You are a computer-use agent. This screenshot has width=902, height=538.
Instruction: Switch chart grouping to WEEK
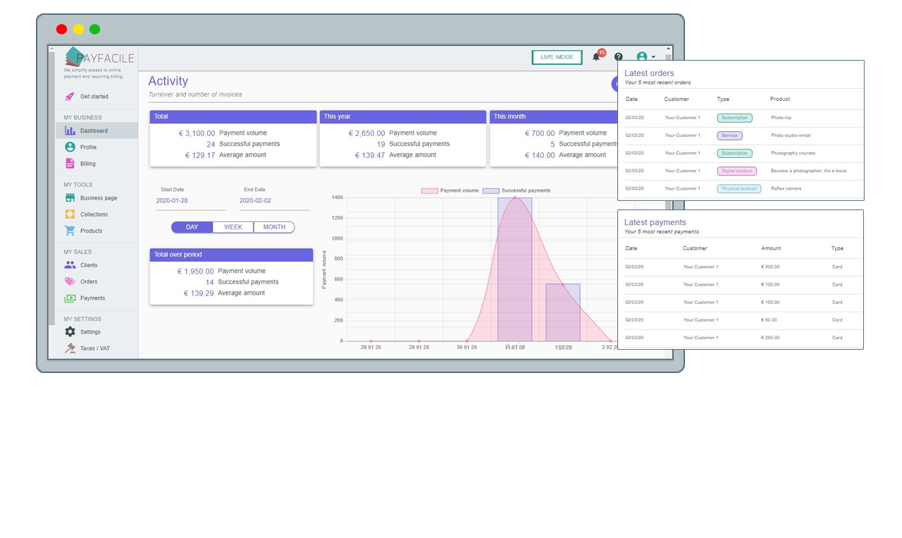coord(233,227)
